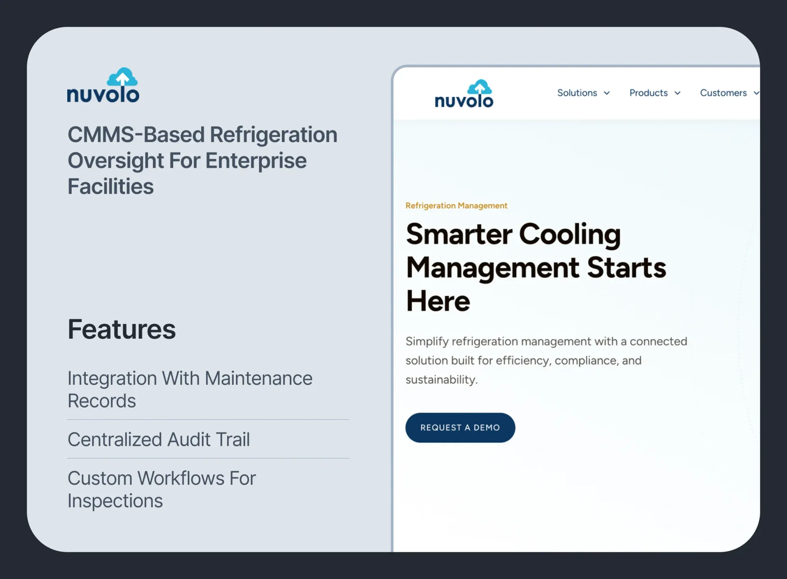Click the nuvolo wordmark in website navigation bar
The width and height of the screenshot is (787, 579).
coord(464,101)
